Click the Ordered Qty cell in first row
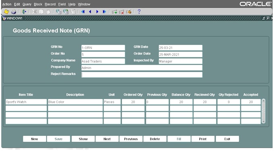Screen dimensions: 274x151 tap(133, 102)
